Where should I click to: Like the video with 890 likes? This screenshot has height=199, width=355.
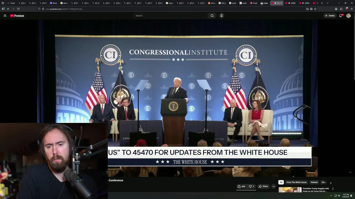coord(241,186)
